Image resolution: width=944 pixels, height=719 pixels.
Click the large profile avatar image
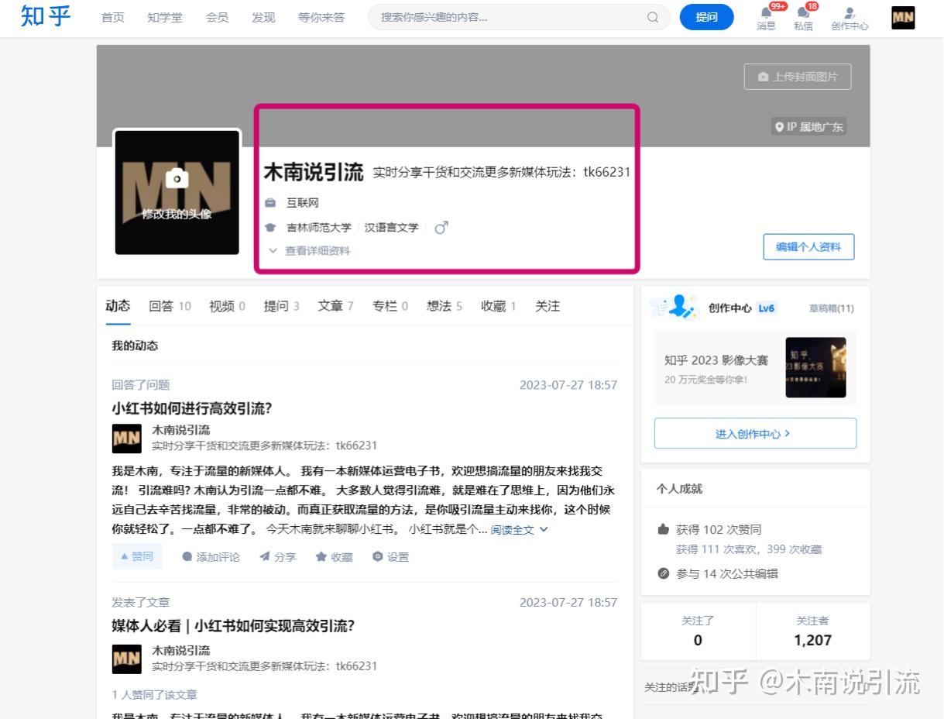(177, 192)
